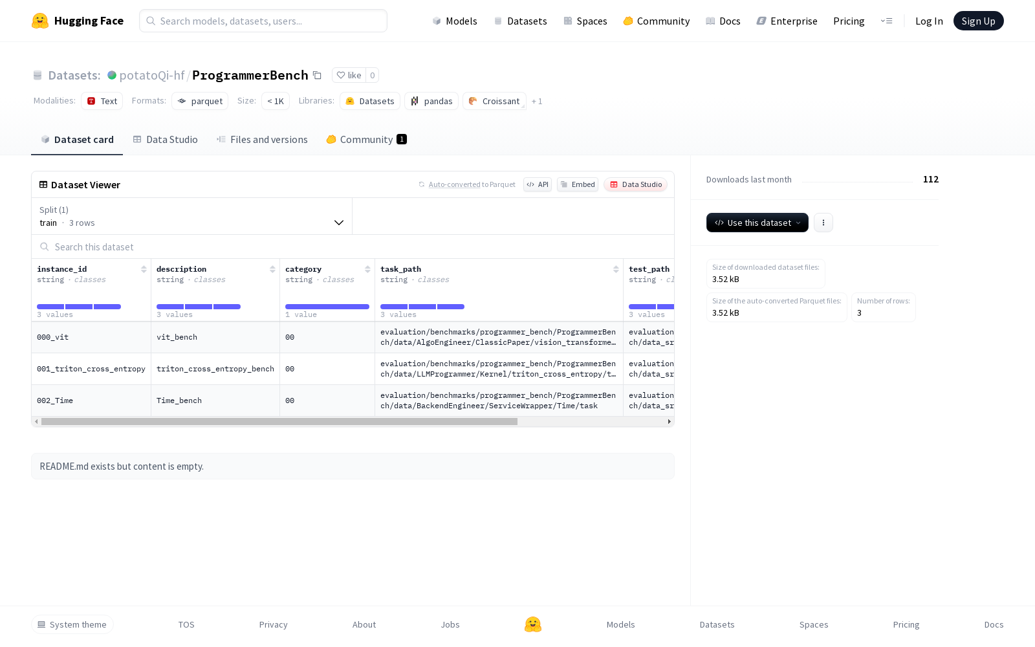Viewport: 1035px width, 647px height.
Task: Click the Privacy footer link
Action: 273,624
